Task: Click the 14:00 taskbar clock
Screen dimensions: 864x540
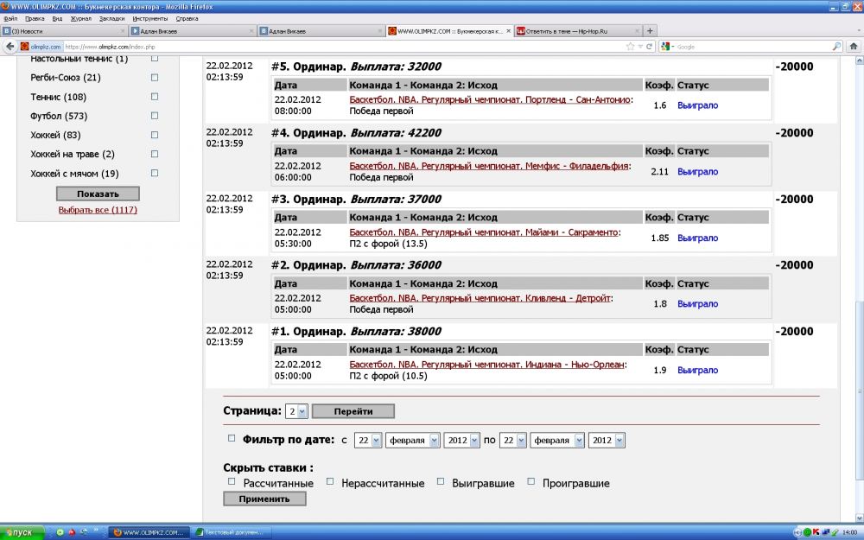Action: coord(849,532)
